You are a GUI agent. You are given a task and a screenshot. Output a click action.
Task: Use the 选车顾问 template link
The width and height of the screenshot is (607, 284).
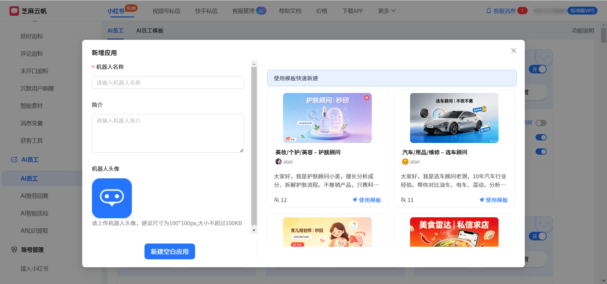tap(494, 200)
